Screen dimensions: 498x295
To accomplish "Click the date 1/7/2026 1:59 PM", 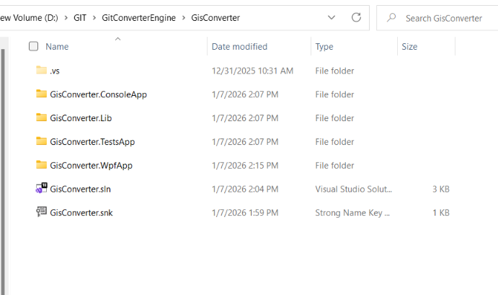I will click(245, 213).
